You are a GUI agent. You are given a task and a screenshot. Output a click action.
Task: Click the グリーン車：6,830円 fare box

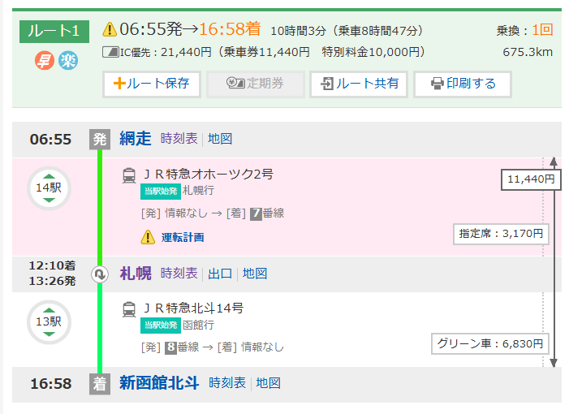[490, 343]
